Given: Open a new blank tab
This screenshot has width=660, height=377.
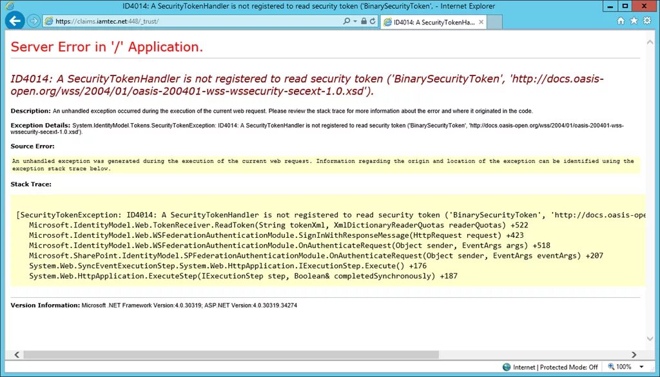Looking at the screenshot, I should 494,23.
